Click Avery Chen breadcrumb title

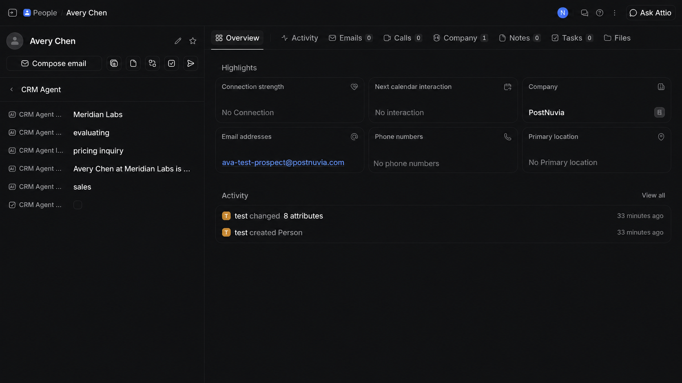click(86, 13)
